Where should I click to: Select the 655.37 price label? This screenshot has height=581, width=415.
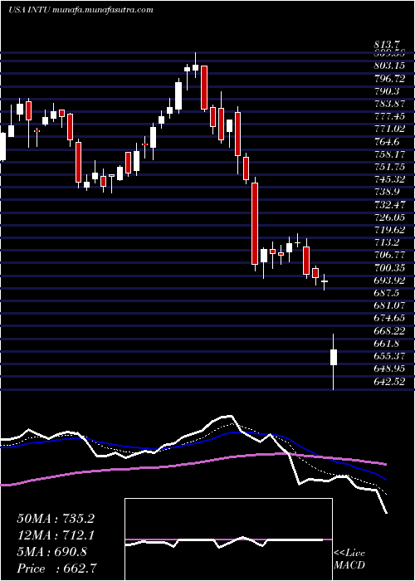(x=391, y=356)
